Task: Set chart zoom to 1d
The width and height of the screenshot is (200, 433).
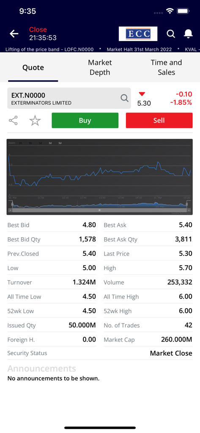Action: click(x=40, y=143)
